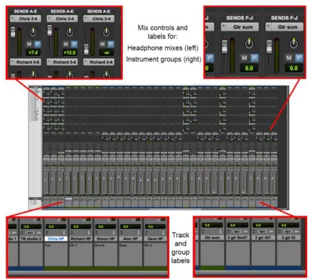Toggle the P button beside the +7.4 send level
The width and height of the screenshot is (310, 279).
click(x=38, y=44)
